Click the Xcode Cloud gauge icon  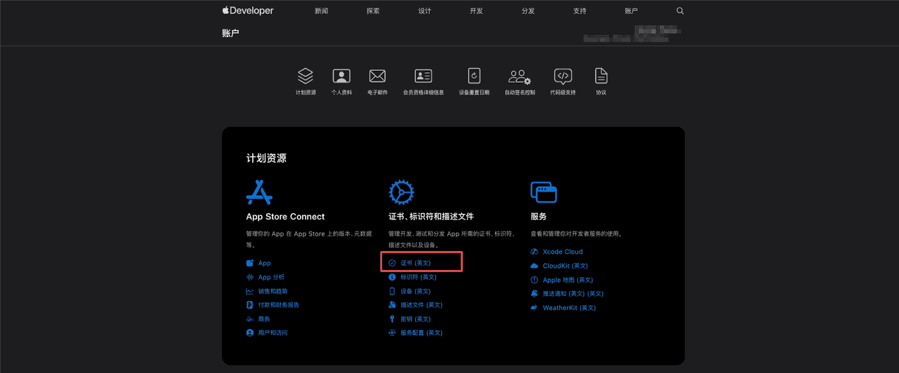pos(534,252)
